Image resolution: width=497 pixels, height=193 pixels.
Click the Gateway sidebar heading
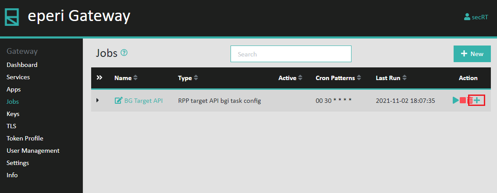point(22,51)
